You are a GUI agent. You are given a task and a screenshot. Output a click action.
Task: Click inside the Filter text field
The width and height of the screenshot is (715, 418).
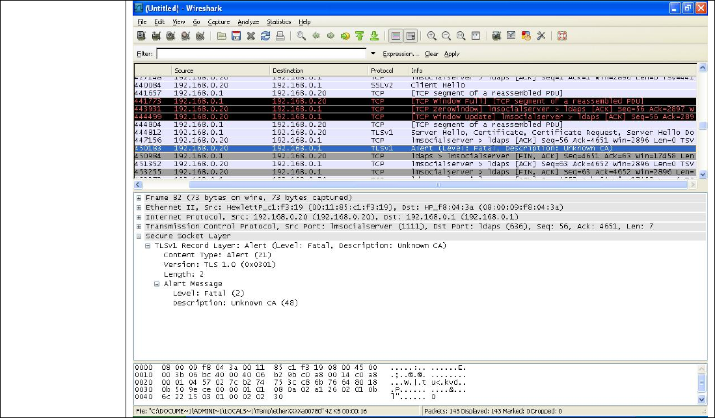click(x=260, y=54)
